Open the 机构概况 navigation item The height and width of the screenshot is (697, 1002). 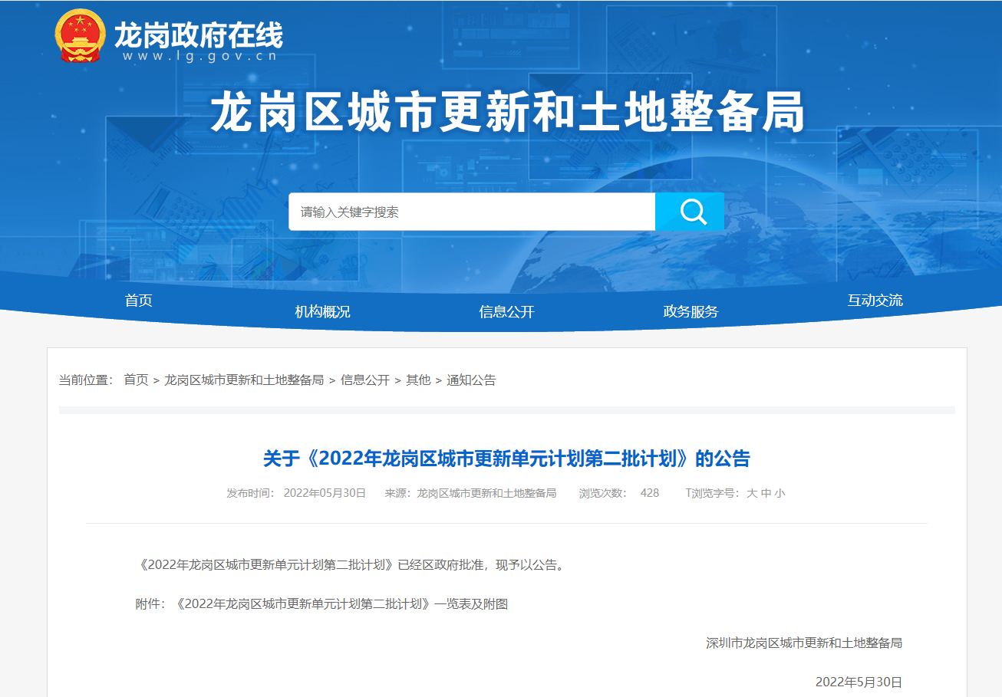pos(322,311)
